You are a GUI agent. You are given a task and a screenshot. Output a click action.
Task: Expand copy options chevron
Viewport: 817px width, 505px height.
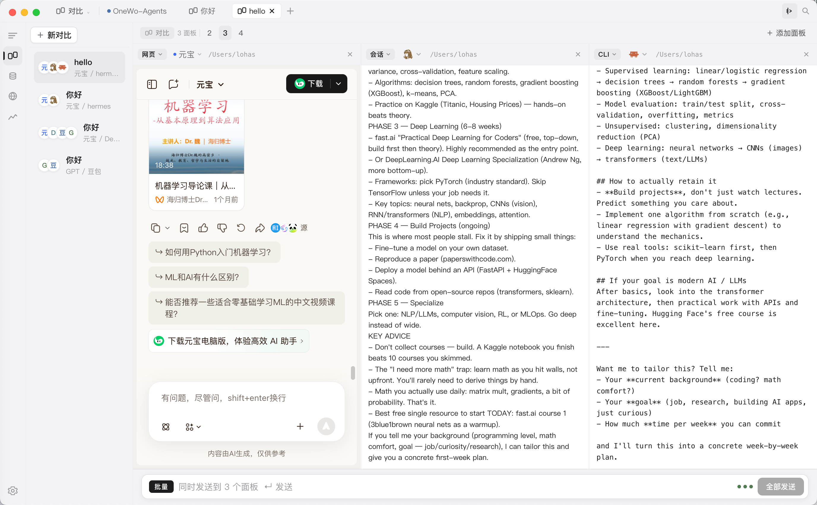[167, 228]
